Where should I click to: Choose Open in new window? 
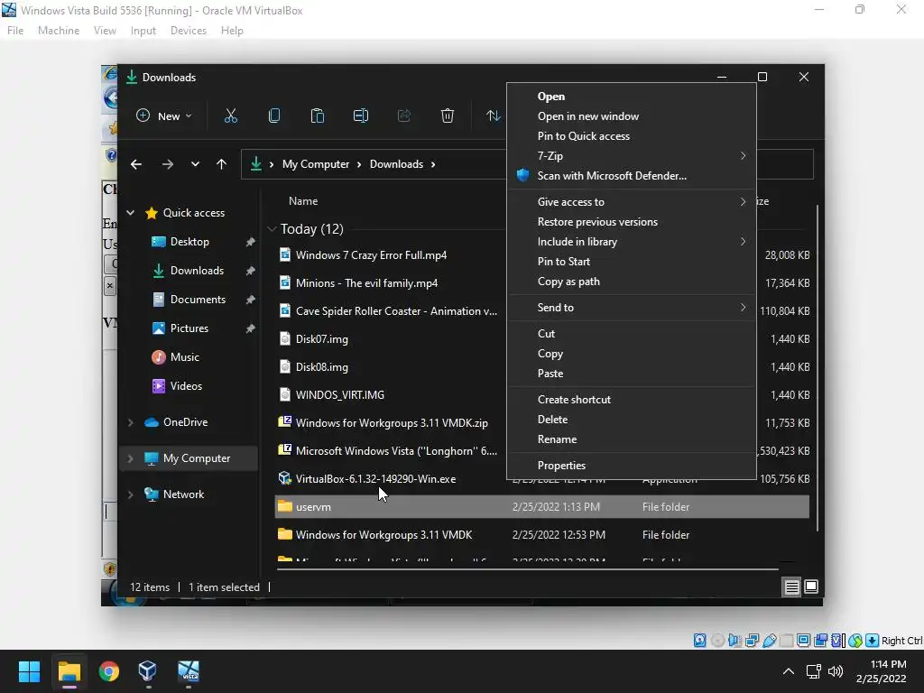coord(632,116)
